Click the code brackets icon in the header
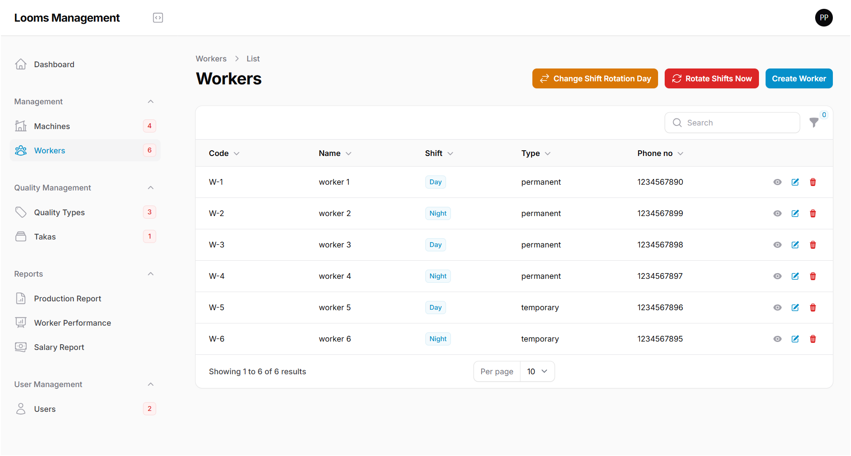This screenshot has height=456, width=851. (158, 17)
